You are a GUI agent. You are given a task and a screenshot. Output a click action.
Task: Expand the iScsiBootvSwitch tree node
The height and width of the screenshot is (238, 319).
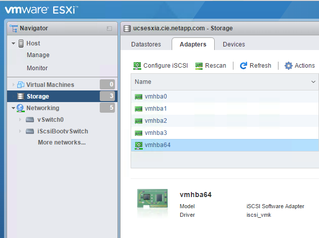[20, 131]
